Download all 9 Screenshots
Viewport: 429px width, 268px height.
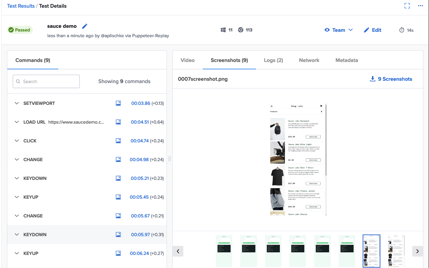pos(391,79)
